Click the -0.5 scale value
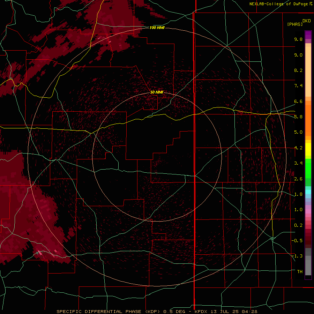Image resolution: width=314 pixels, height=314 pixels. point(297,241)
